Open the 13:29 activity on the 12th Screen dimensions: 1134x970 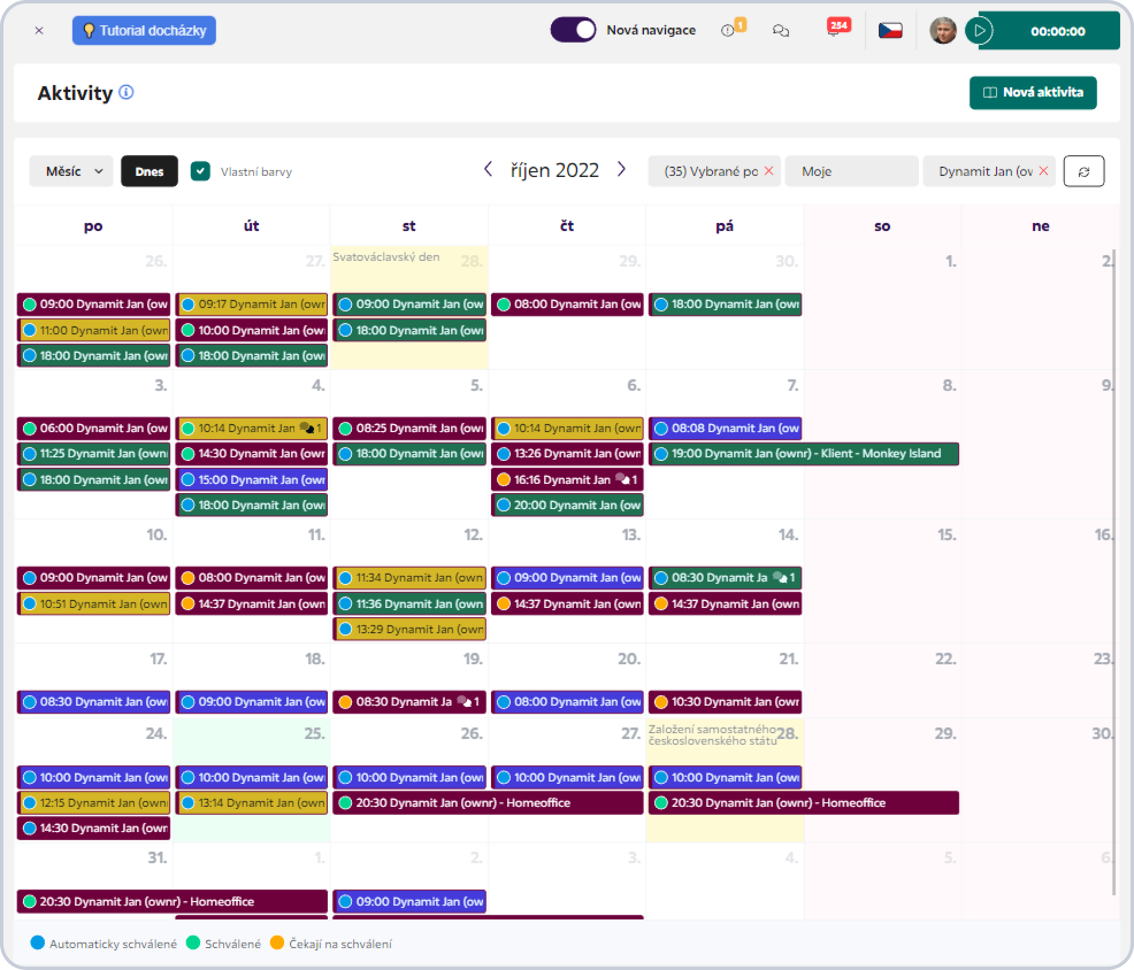tap(409, 629)
